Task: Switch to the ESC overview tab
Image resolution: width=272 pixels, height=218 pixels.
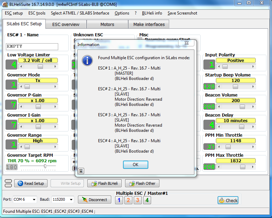Action: [x=66, y=25]
